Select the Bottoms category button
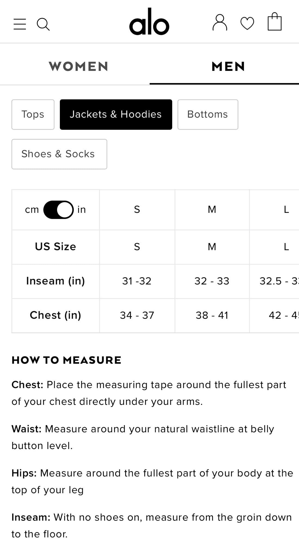The width and height of the screenshot is (299, 558). (208, 114)
